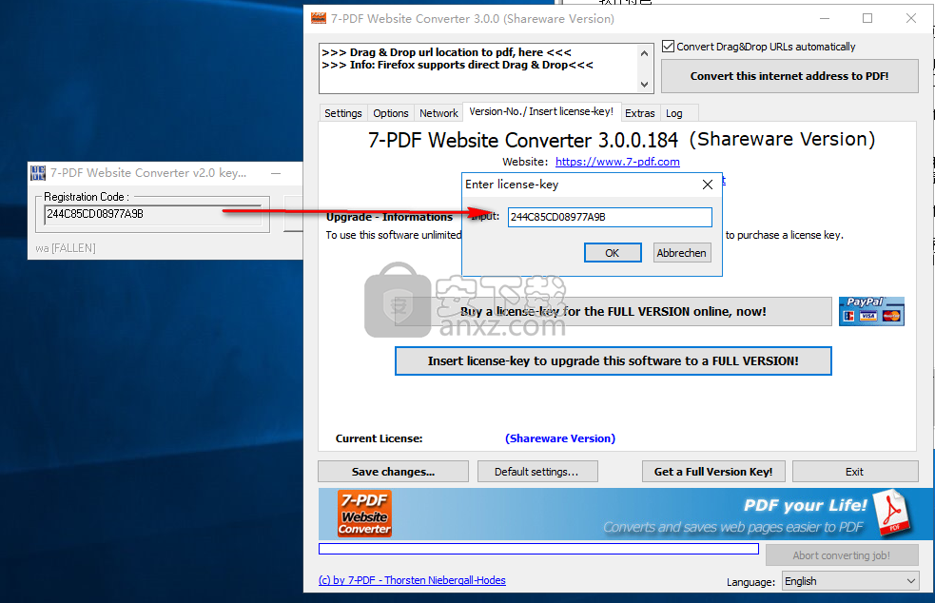Click the keygen window title bar icon

coord(38,173)
